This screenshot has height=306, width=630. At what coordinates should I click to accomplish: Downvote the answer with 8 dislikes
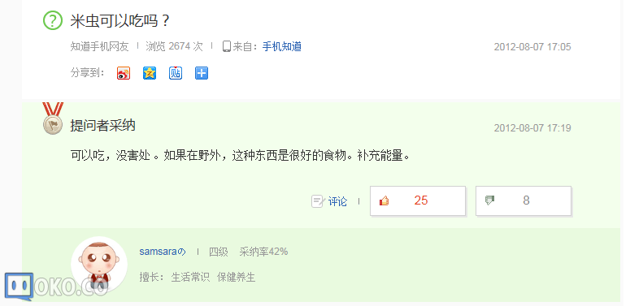[524, 201]
